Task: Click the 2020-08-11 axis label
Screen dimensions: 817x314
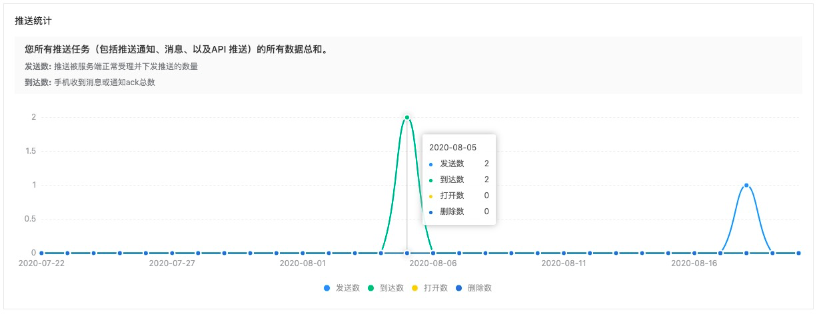Action: (x=564, y=263)
